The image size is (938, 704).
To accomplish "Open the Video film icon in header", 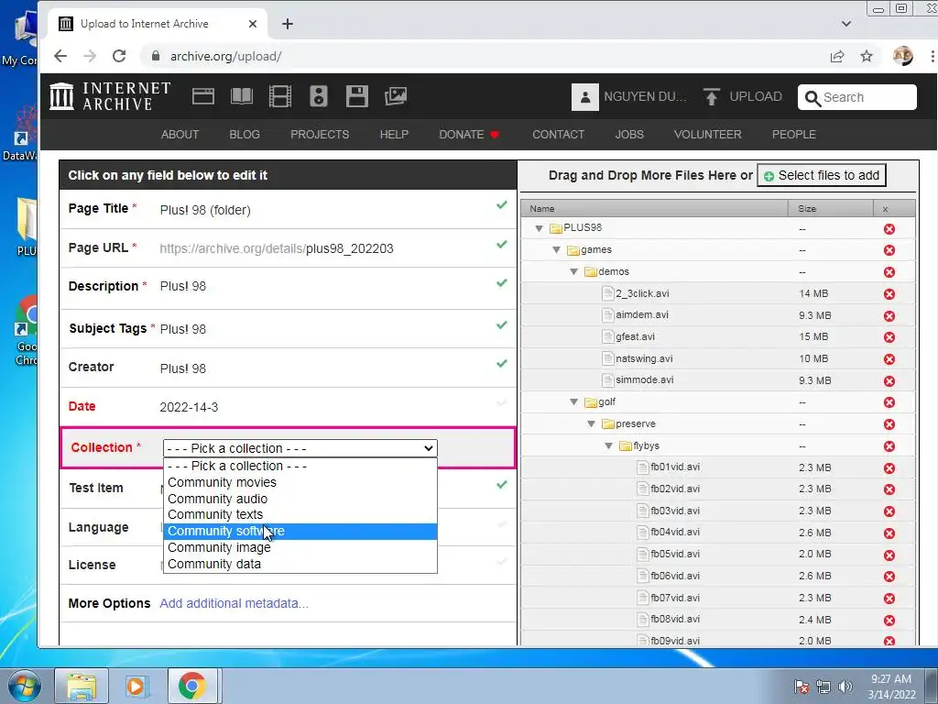I will [x=280, y=96].
